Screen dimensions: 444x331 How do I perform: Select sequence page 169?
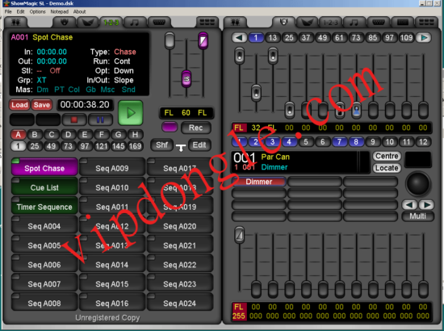(x=135, y=146)
